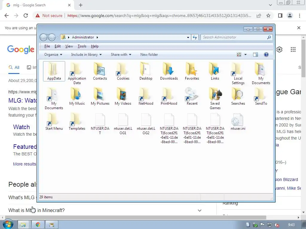Open recent pages dropdown beside nav buttons
This screenshot has height=229, width=306.
click(x=58, y=37)
